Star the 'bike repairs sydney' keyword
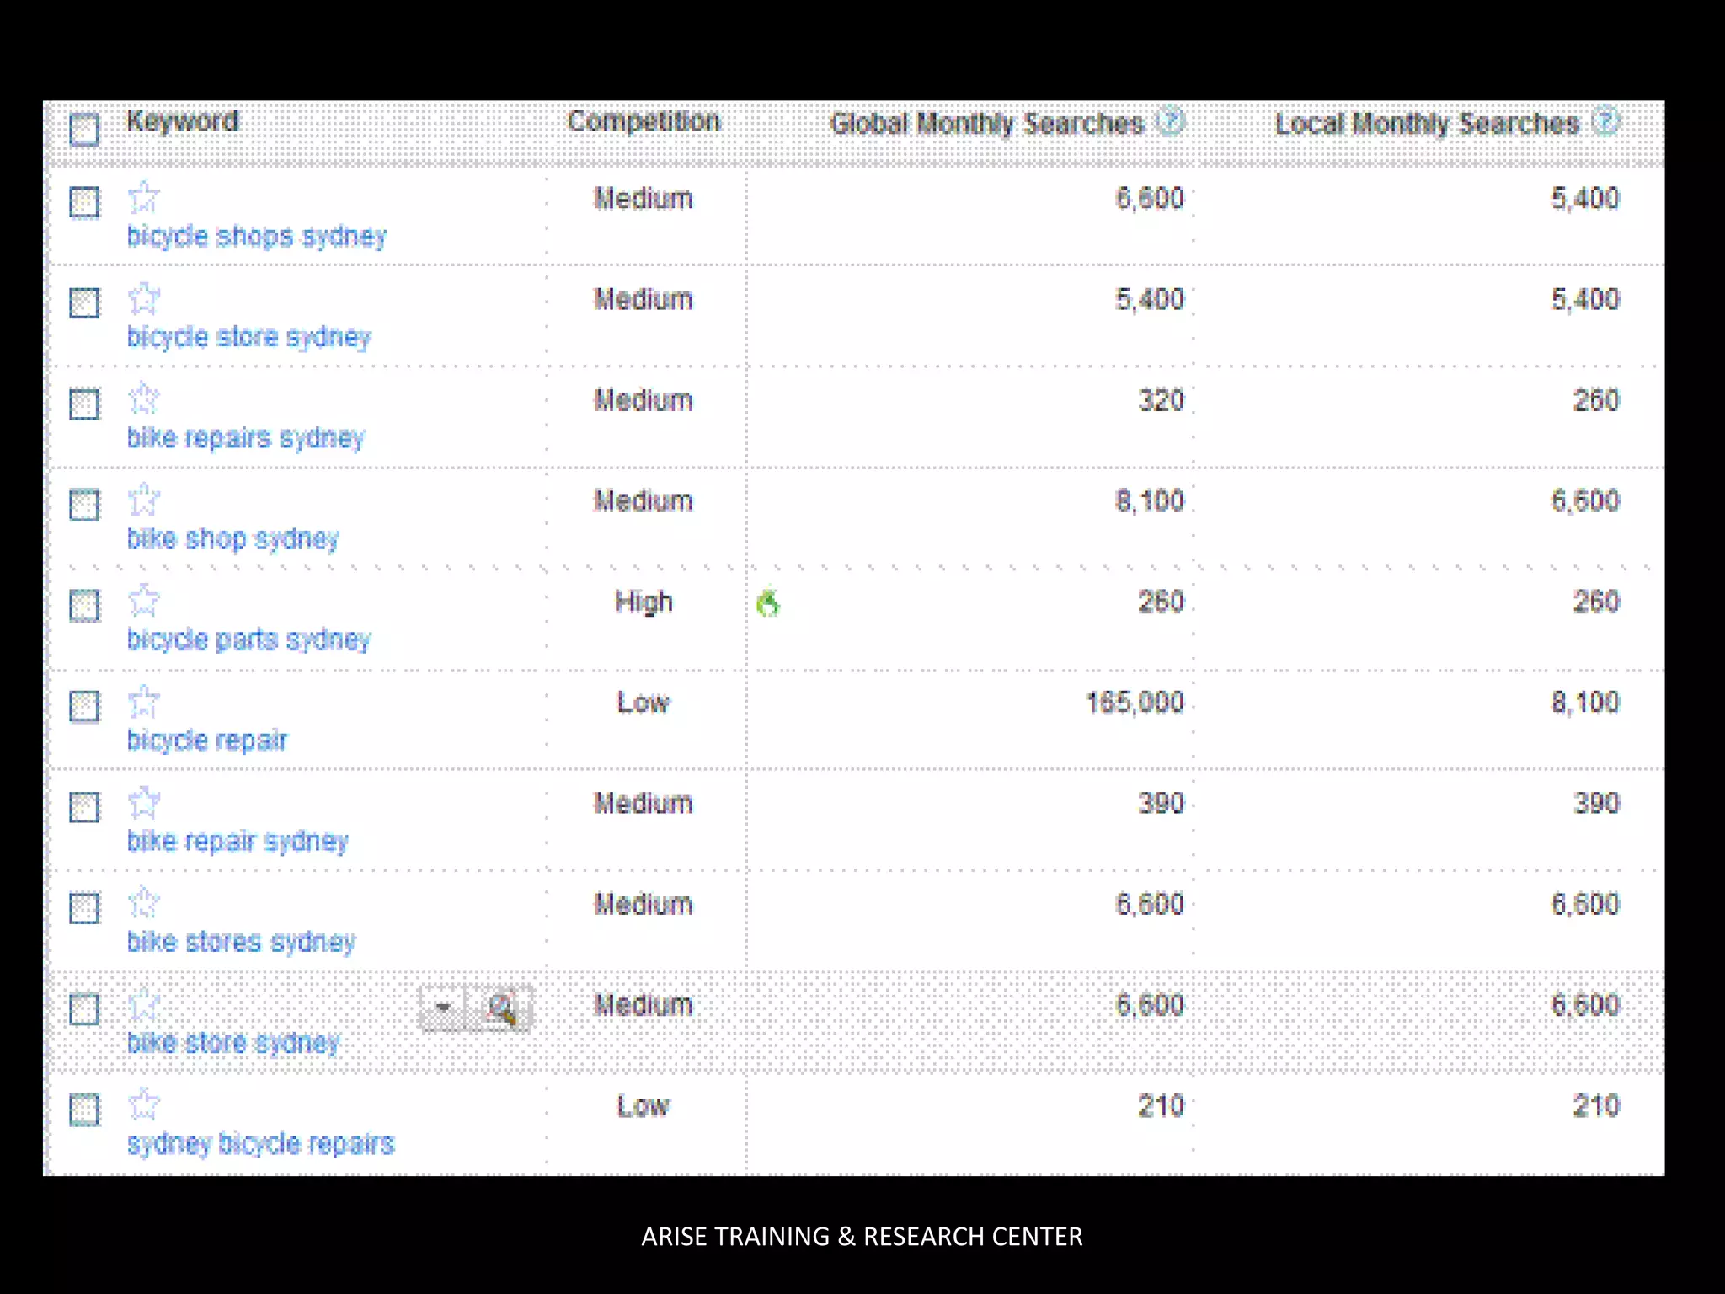The width and height of the screenshot is (1725, 1294). pyautogui.click(x=144, y=399)
